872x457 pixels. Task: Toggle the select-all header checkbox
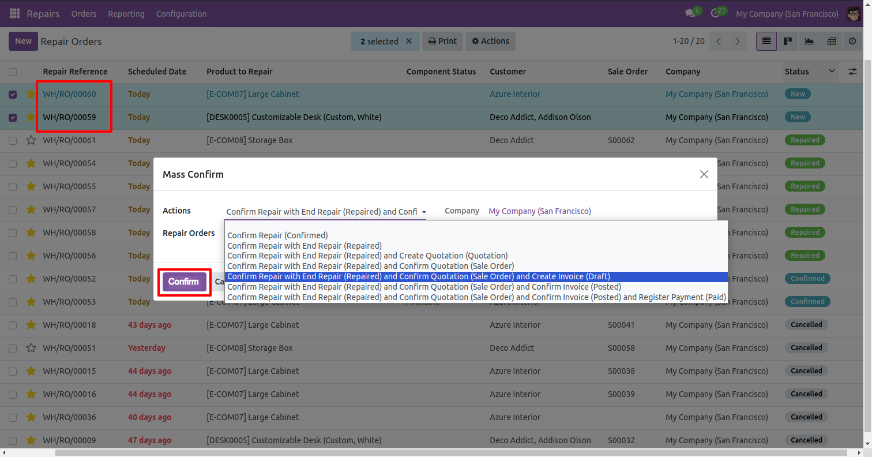coord(13,72)
